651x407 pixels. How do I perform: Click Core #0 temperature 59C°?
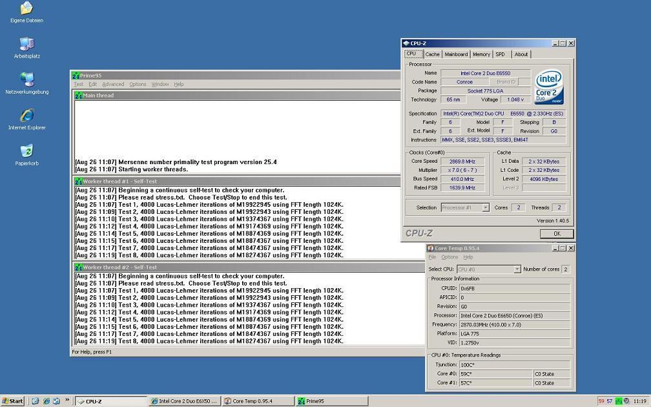coord(495,374)
